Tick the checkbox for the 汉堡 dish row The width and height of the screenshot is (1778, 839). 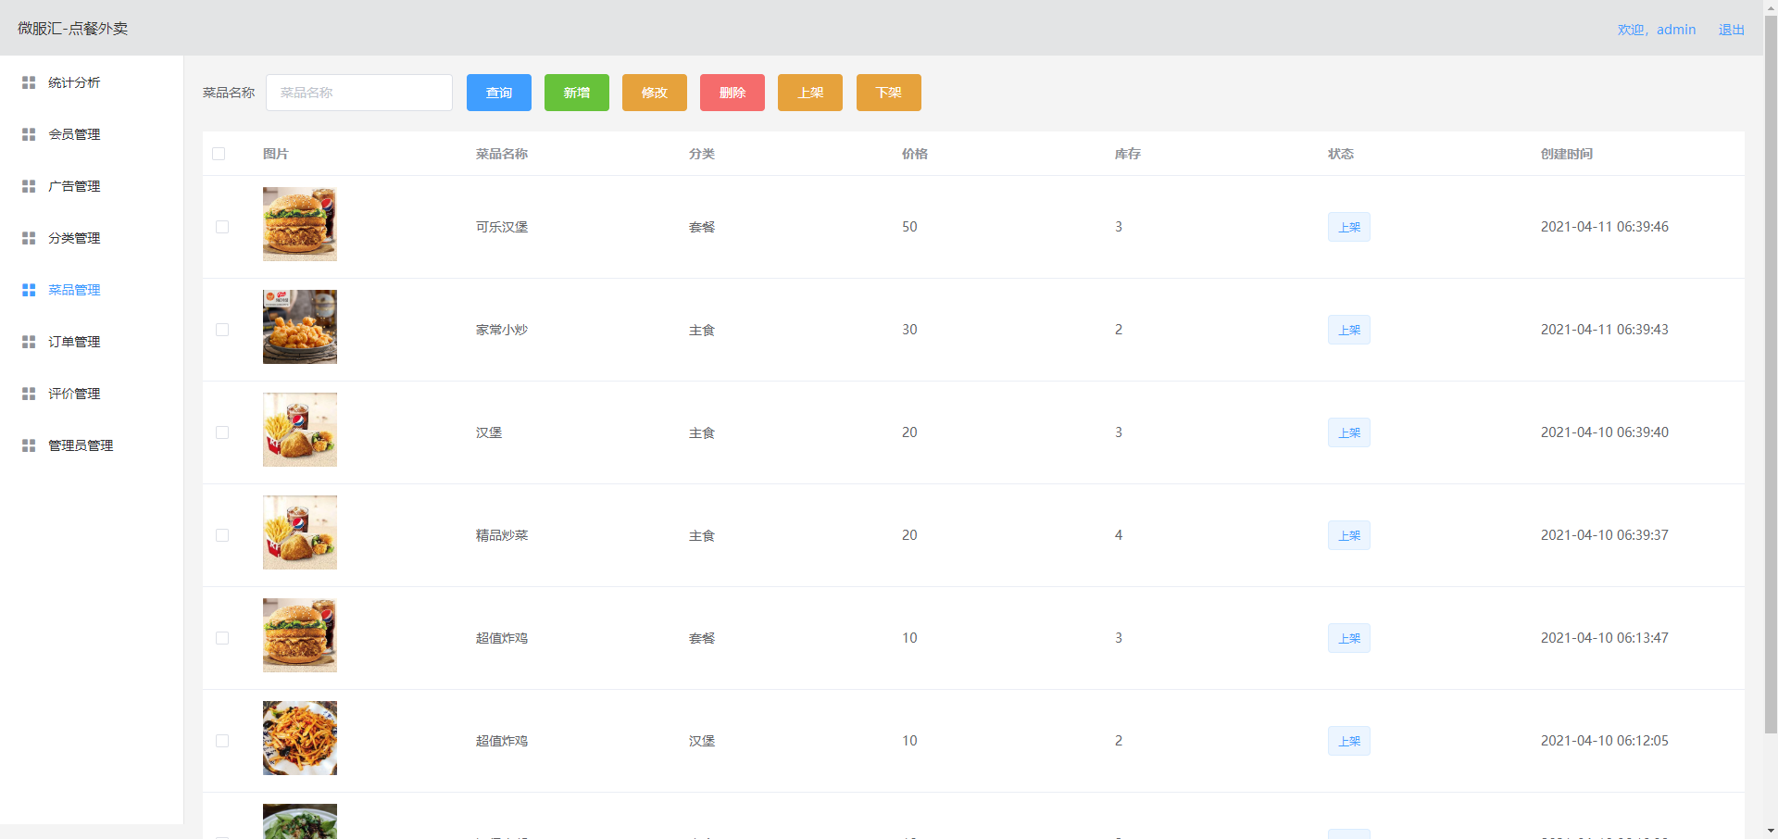[222, 432]
